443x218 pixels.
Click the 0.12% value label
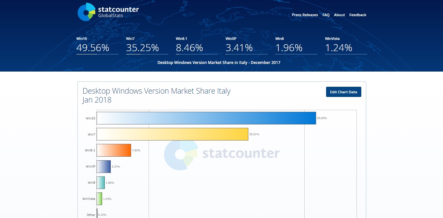pos(102,215)
